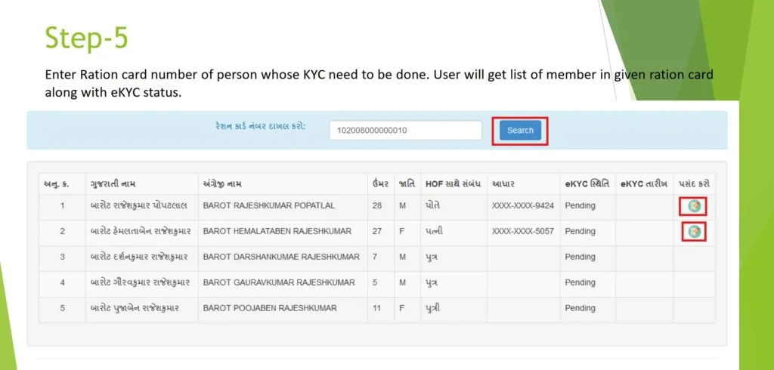Select eKYC icon for Barot Rajeshkumar Popatlal

[x=694, y=206]
